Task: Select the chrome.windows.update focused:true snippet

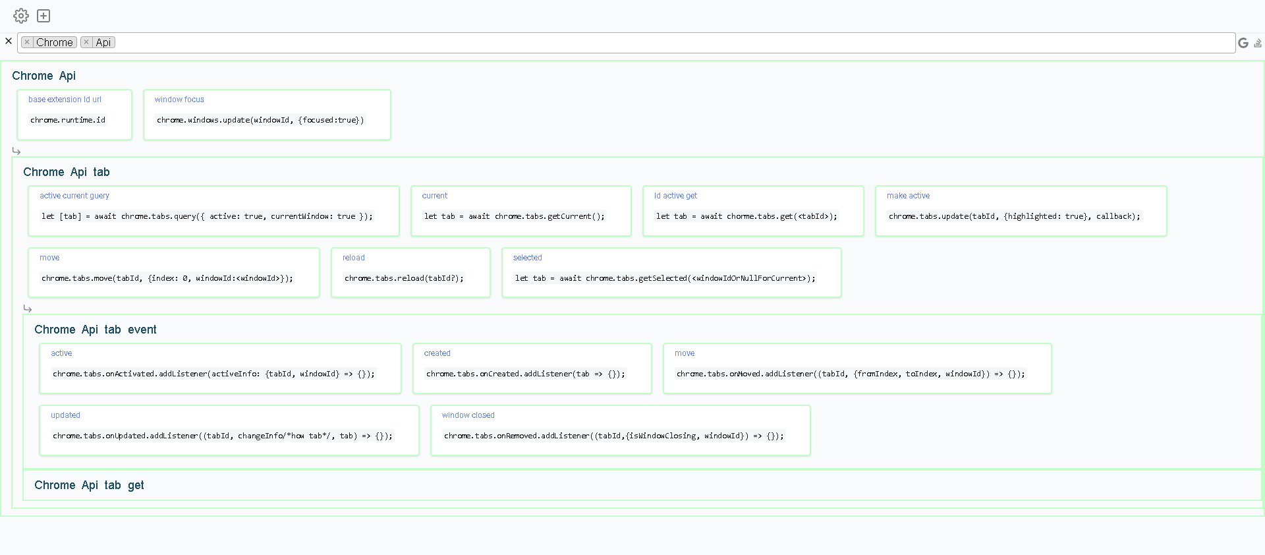Action: tap(260, 120)
